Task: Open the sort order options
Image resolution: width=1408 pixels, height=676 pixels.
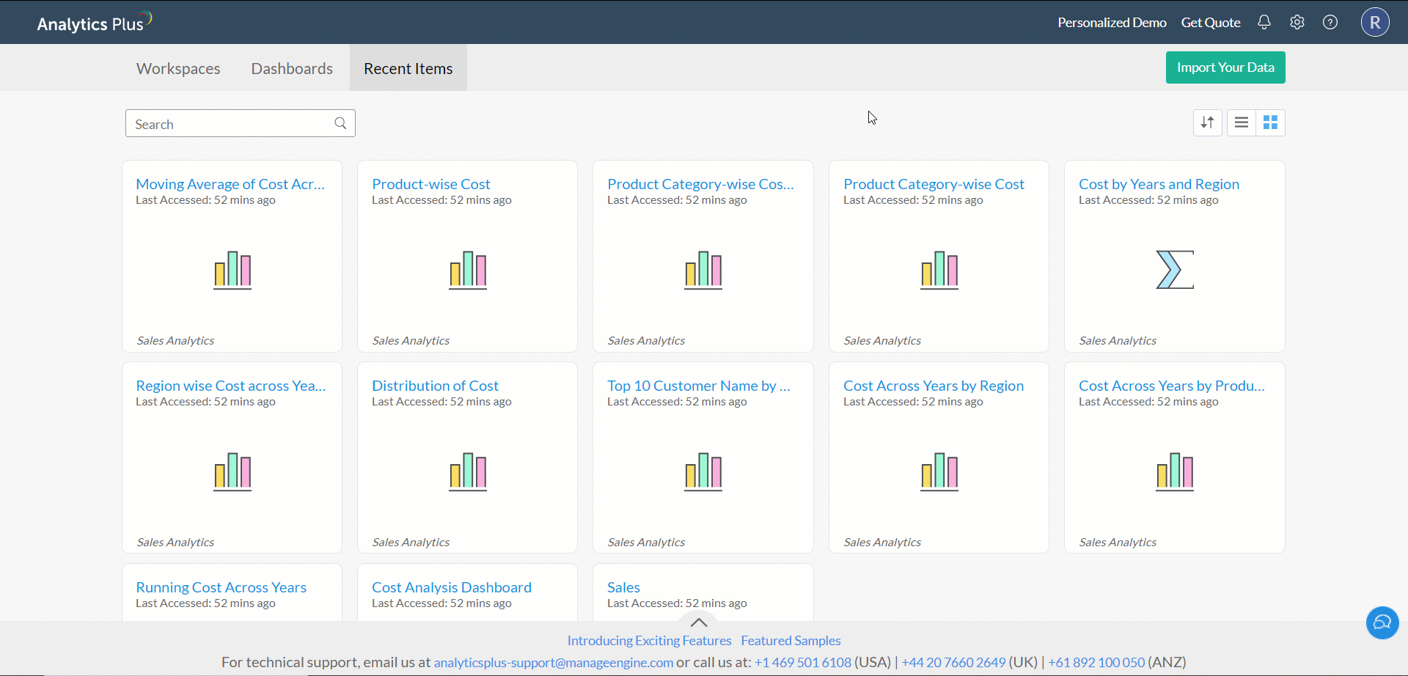Action: [x=1207, y=122]
